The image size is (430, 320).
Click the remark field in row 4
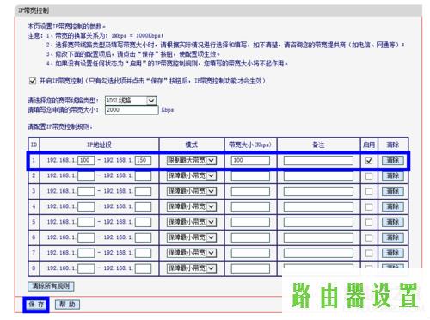pos(318,206)
